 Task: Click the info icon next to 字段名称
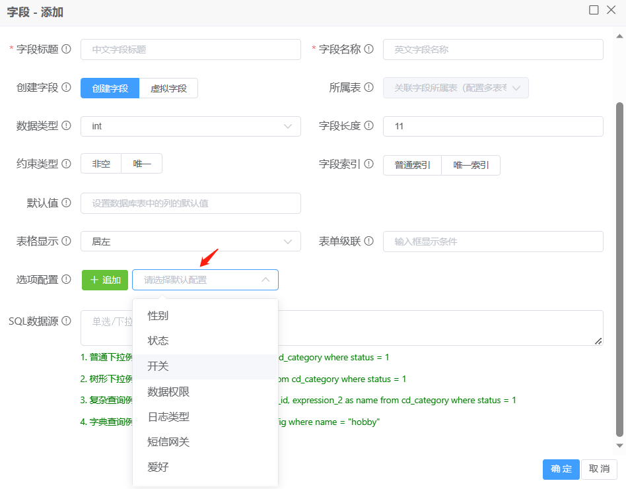coord(368,49)
